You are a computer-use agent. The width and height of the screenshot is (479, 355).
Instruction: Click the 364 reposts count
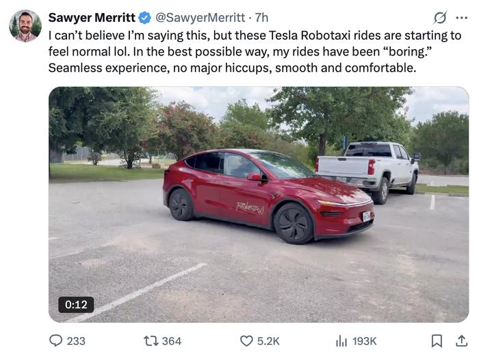pos(171,341)
